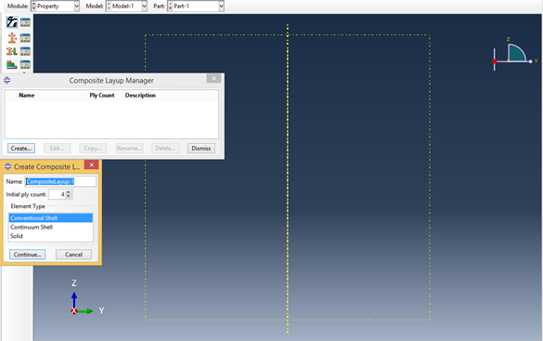This screenshot has width=543, height=341.
Task: Select the Create Section tool icon
Action: point(12,38)
